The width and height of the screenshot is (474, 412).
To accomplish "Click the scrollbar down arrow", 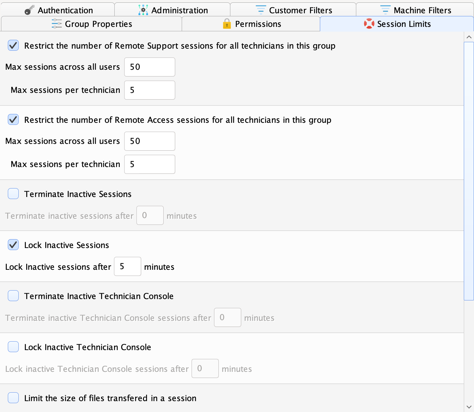I will [x=469, y=407].
